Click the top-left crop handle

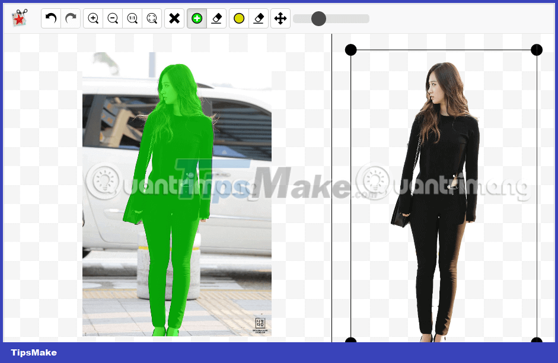point(351,50)
